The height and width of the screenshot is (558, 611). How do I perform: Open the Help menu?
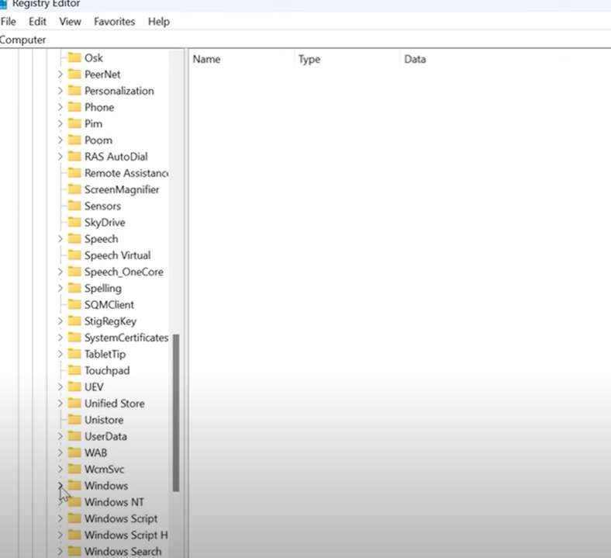pyautogui.click(x=159, y=22)
